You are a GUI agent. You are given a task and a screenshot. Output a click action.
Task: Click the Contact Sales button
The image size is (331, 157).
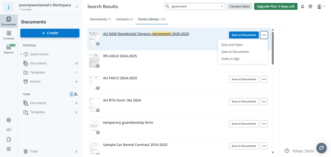239,7
